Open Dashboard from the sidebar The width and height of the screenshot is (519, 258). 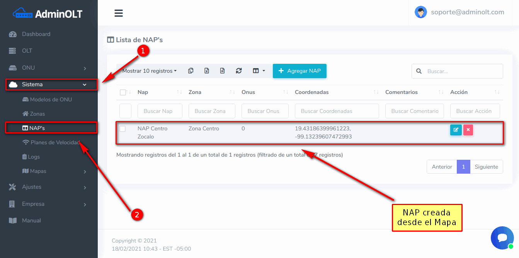tap(36, 34)
